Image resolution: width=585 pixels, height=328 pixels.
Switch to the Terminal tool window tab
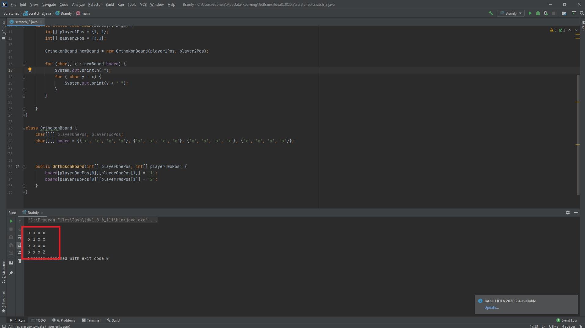click(x=91, y=320)
